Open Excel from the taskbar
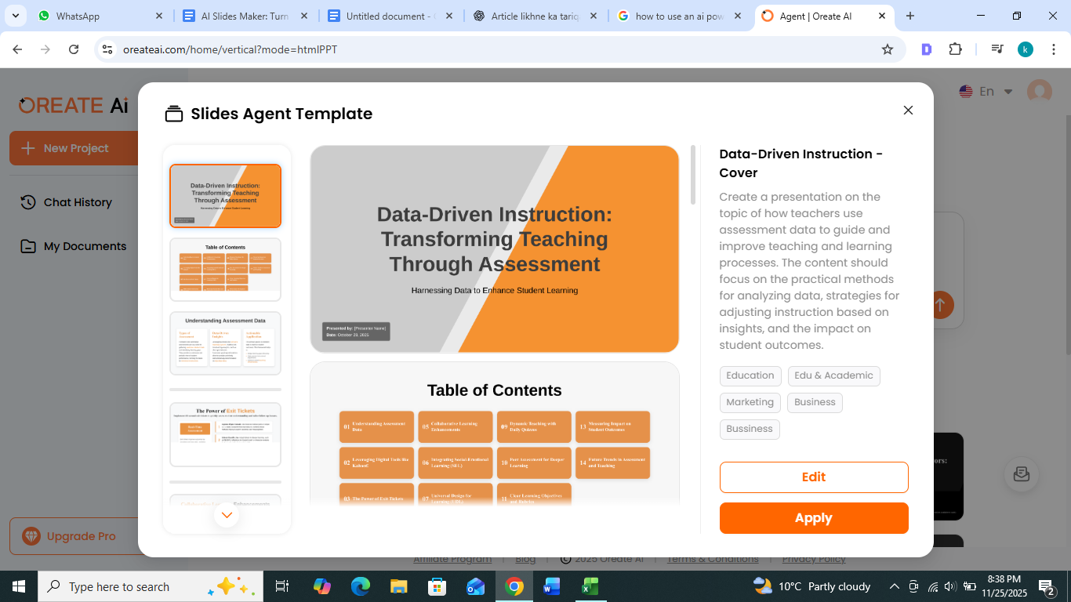1071x602 pixels. [x=590, y=586]
